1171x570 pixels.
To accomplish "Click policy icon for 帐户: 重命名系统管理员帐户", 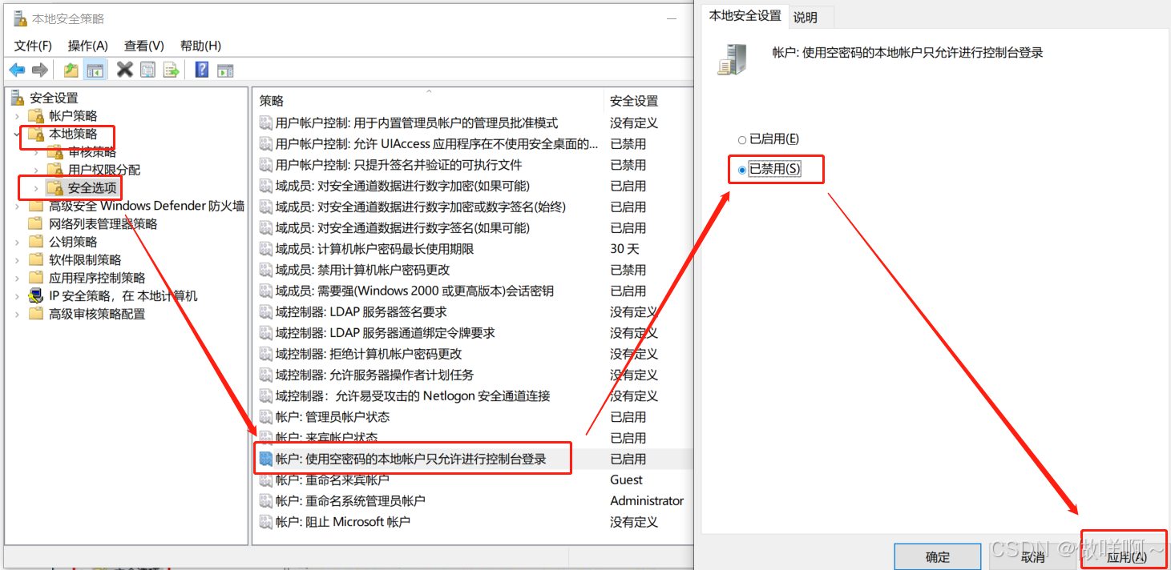I will tap(266, 501).
